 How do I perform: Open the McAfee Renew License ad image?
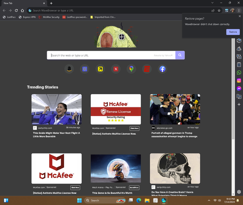click(x=116, y=109)
